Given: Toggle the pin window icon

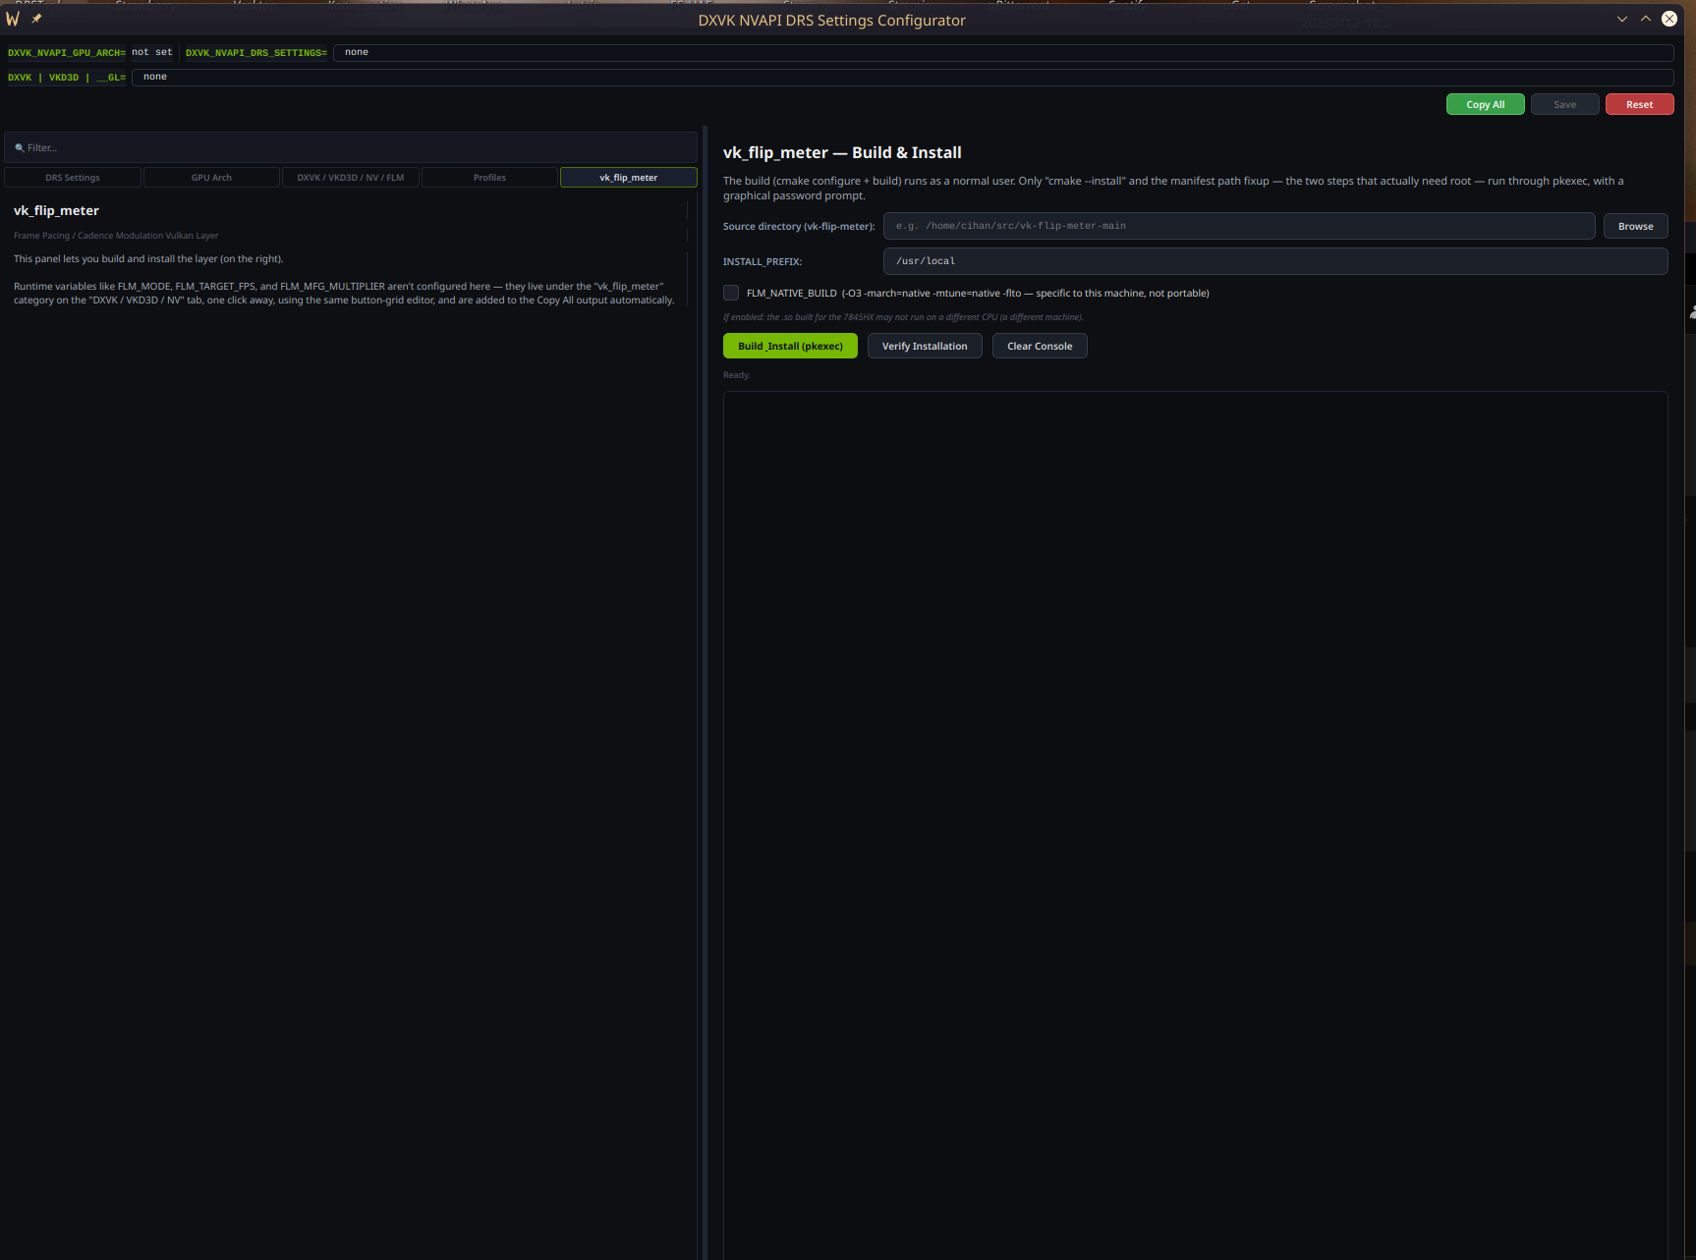Looking at the screenshot, I should (x=36, y=19).
